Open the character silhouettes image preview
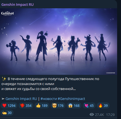This screenshot has height=119, width=121. 59,41
